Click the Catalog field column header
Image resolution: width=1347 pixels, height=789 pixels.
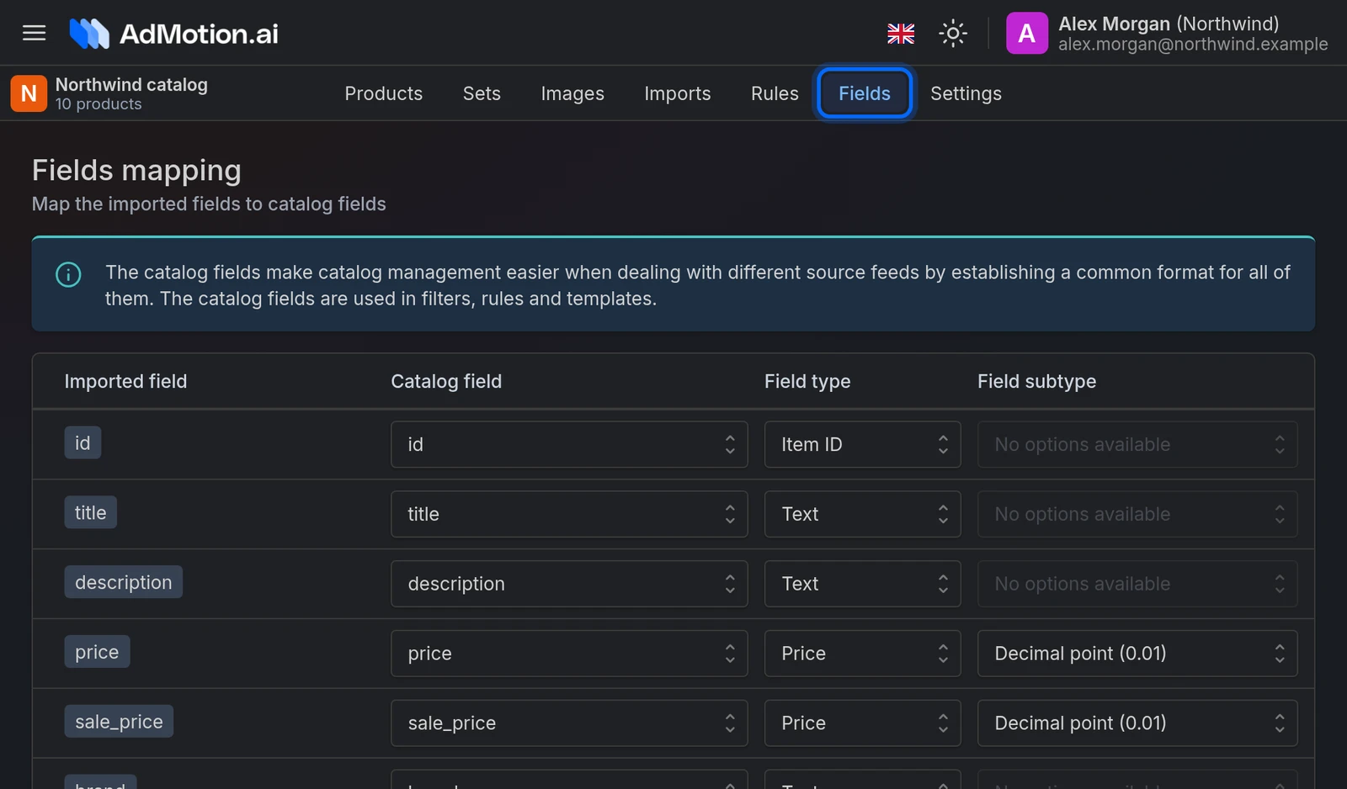coord(446,381)
